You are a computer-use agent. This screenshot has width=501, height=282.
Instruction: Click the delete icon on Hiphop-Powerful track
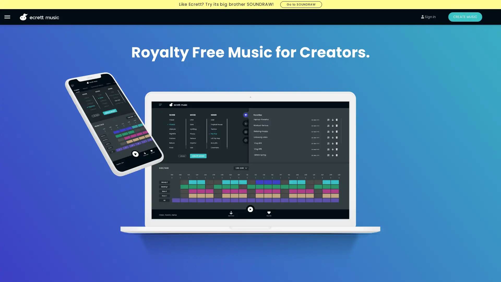pyautogui.click(x=337, y=120)
